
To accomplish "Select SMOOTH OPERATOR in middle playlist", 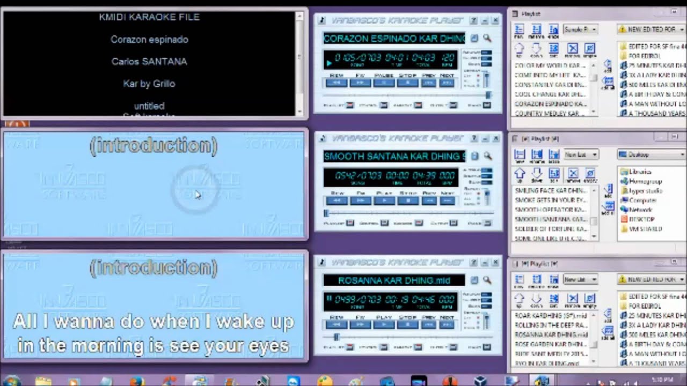I will (x=550, y=210).
